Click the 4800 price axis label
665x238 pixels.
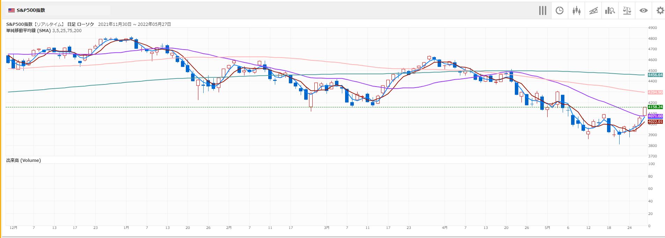tap(652, 39)
